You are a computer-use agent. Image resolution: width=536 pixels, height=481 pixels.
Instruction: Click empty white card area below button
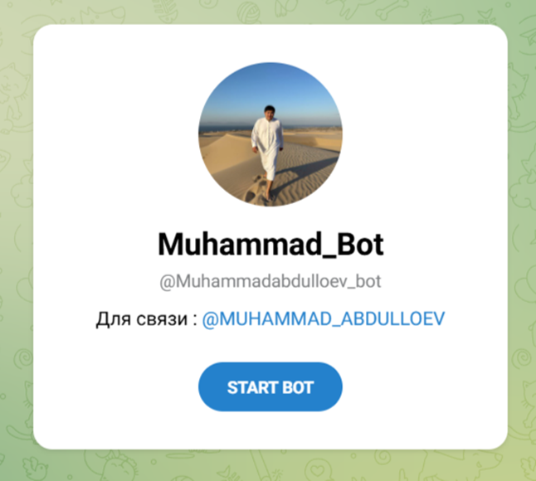270,430
